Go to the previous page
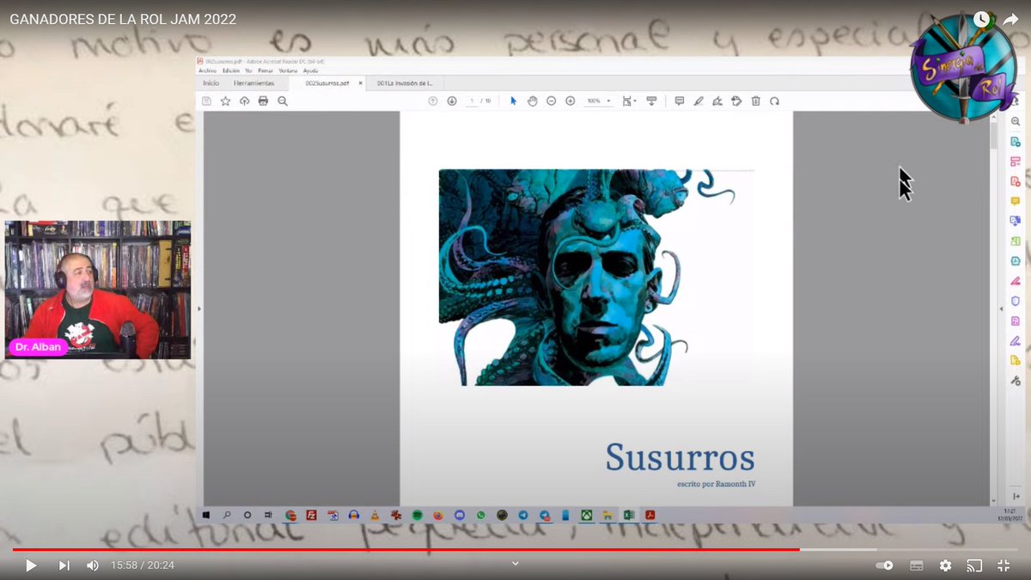The height and width of the screenshot is (580, 1031). (x=432, y=101)
